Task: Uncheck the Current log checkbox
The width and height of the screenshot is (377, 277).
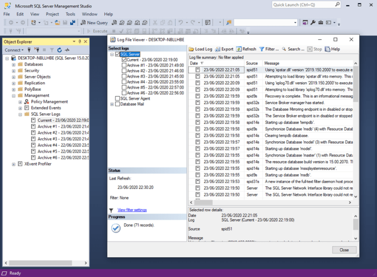Action: (x=124, y=60)
